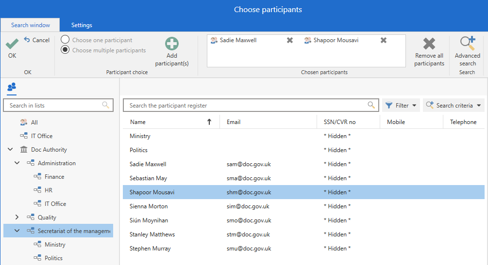Open the Filter dropdown arrow
The width and height of the screenshot is (488, 265).
414,105
